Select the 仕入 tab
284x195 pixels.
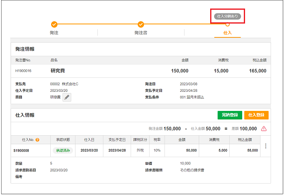[x=228, y=32]
